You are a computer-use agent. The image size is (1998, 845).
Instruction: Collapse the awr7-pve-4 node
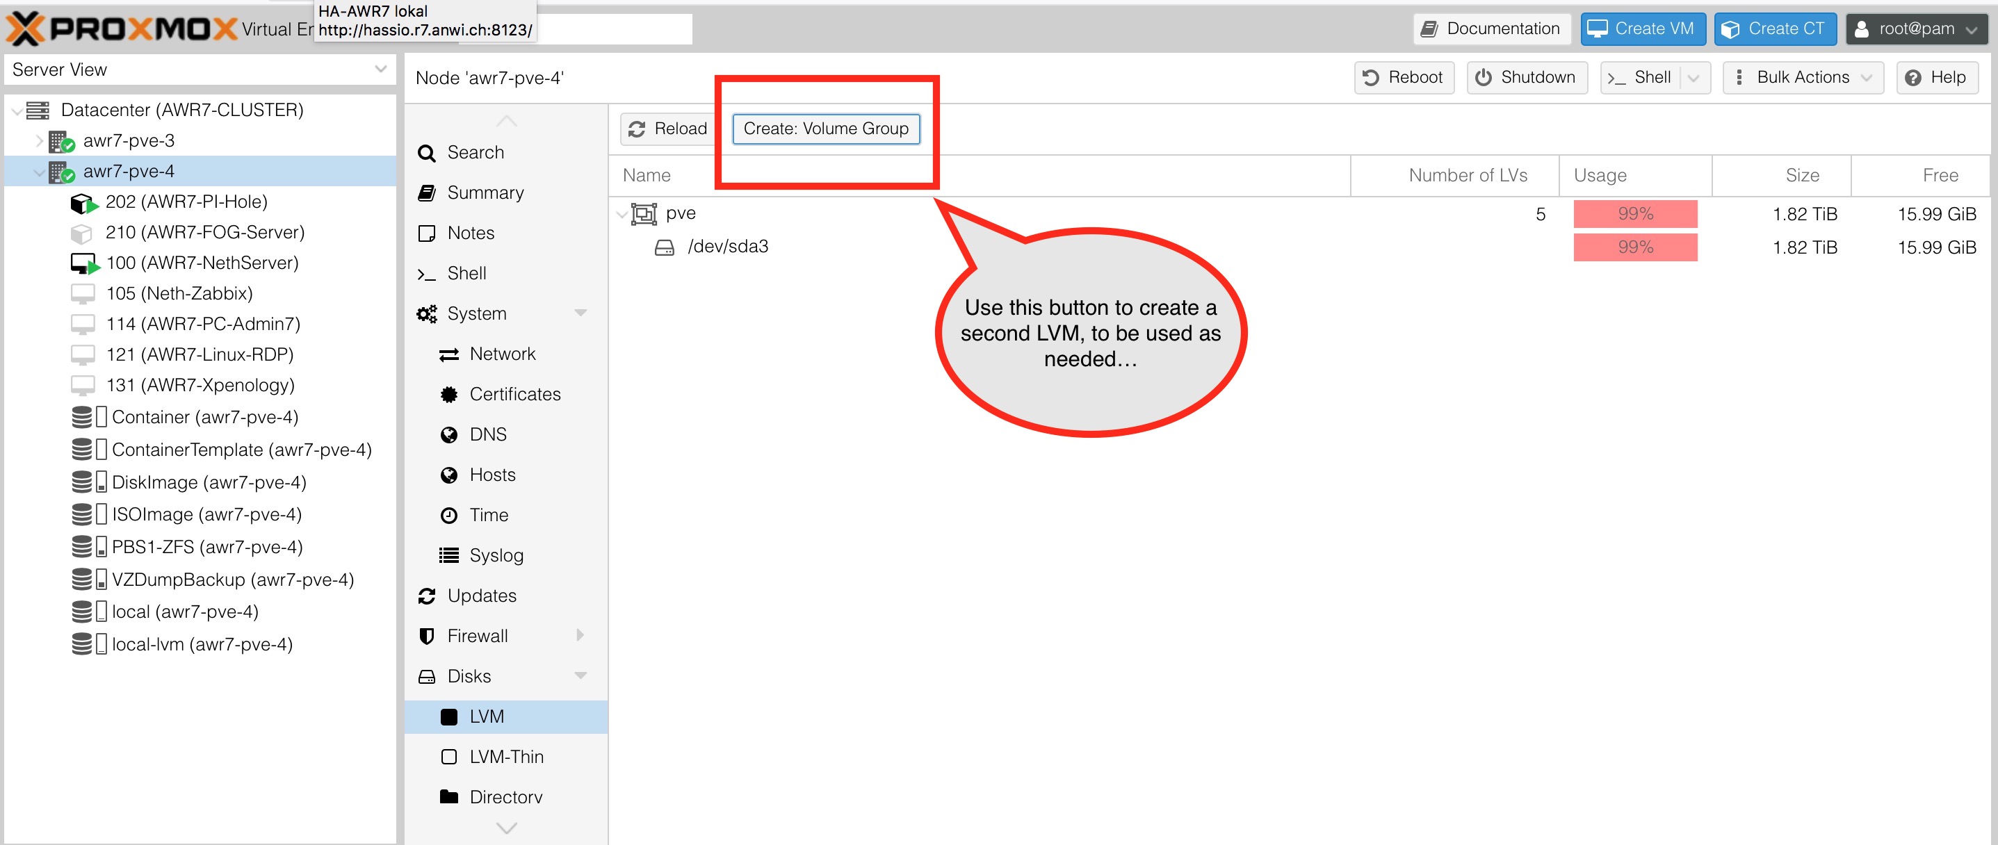point(39,172)
